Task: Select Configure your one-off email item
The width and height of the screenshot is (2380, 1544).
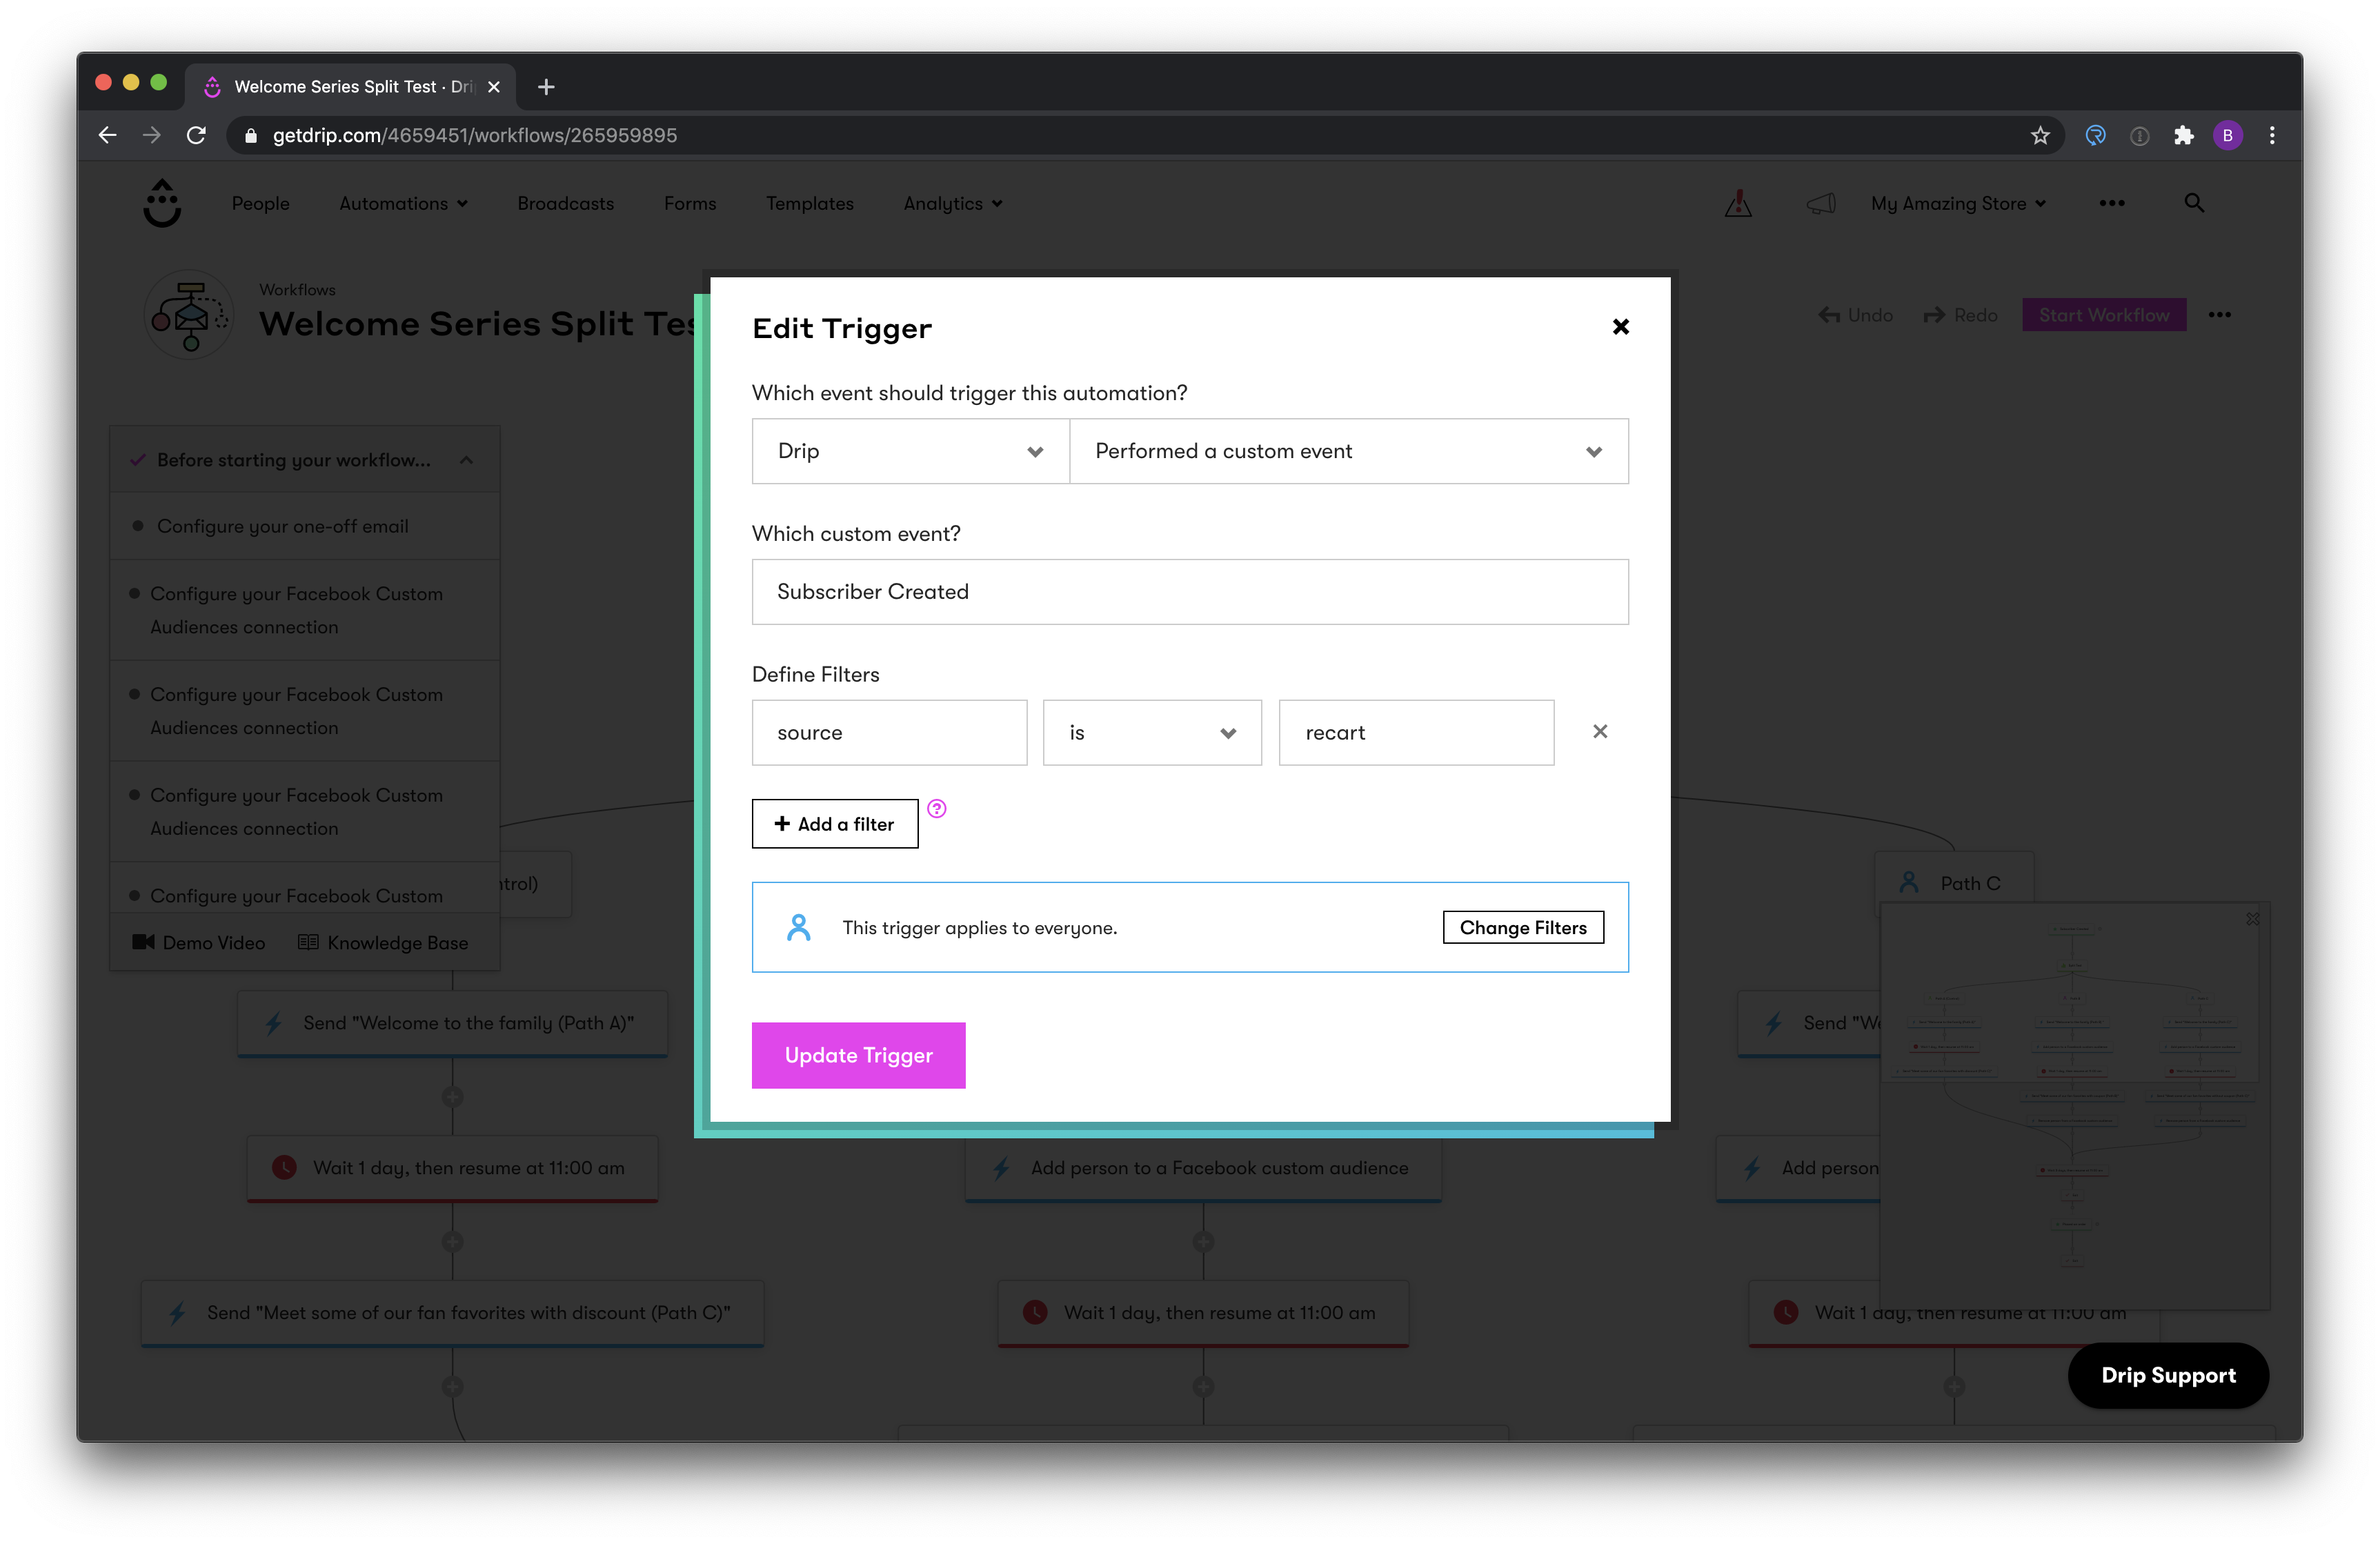Action: (304, 526)
